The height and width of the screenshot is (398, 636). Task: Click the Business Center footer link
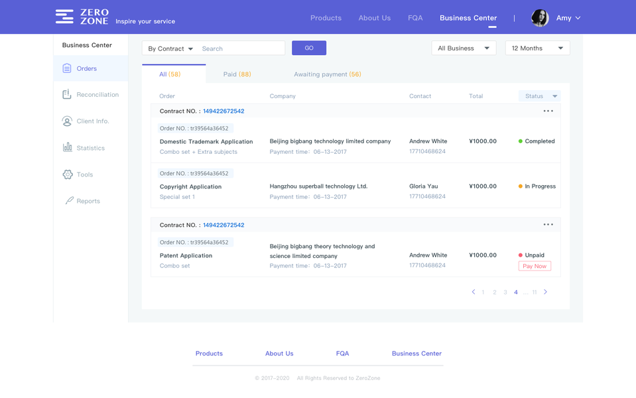coord(416,354)
